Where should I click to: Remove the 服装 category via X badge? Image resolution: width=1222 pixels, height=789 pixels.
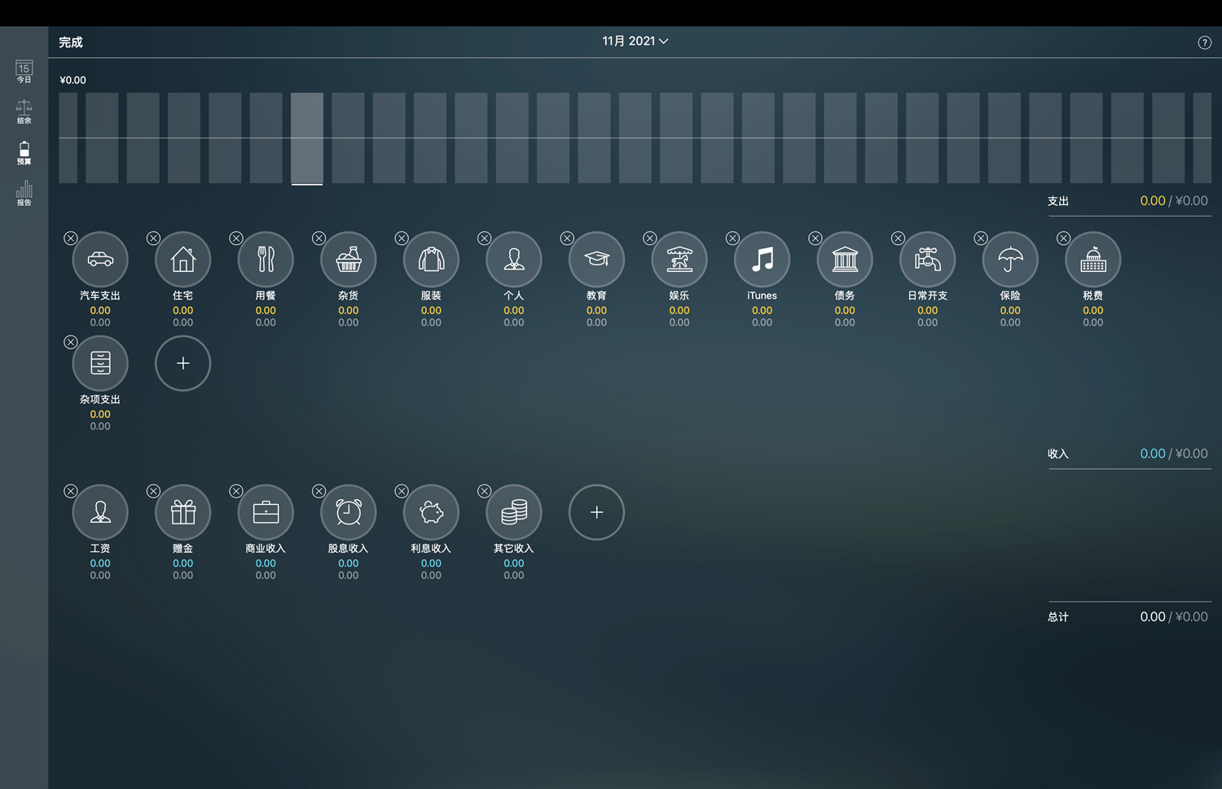click(402, 239)
